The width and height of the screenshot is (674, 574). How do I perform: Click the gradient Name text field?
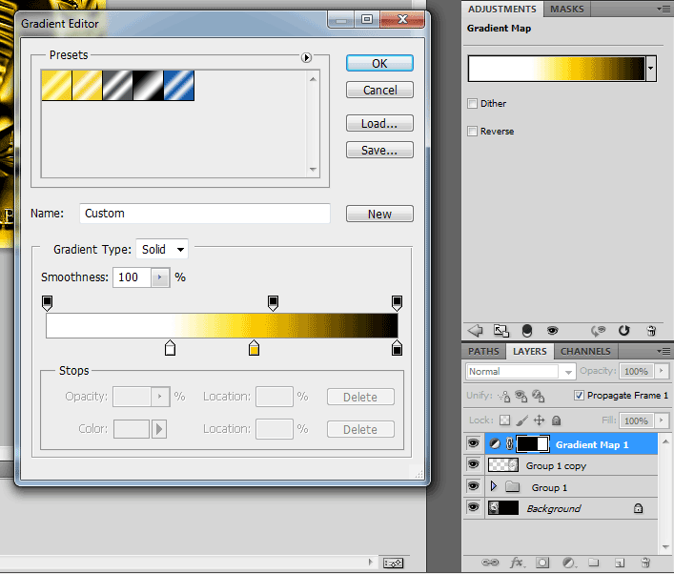click(204, 214)
